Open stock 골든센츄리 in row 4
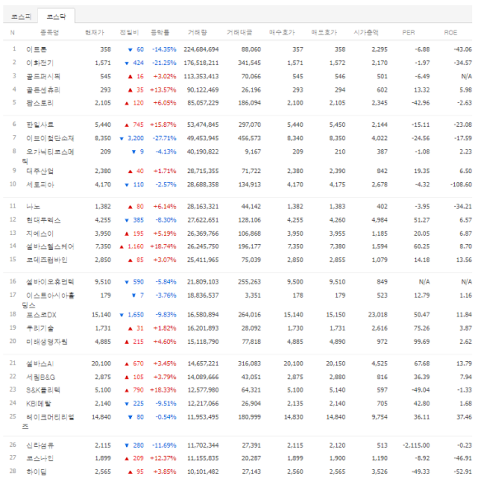The height and width of the screenshot is (479, 478). (43, 90)
